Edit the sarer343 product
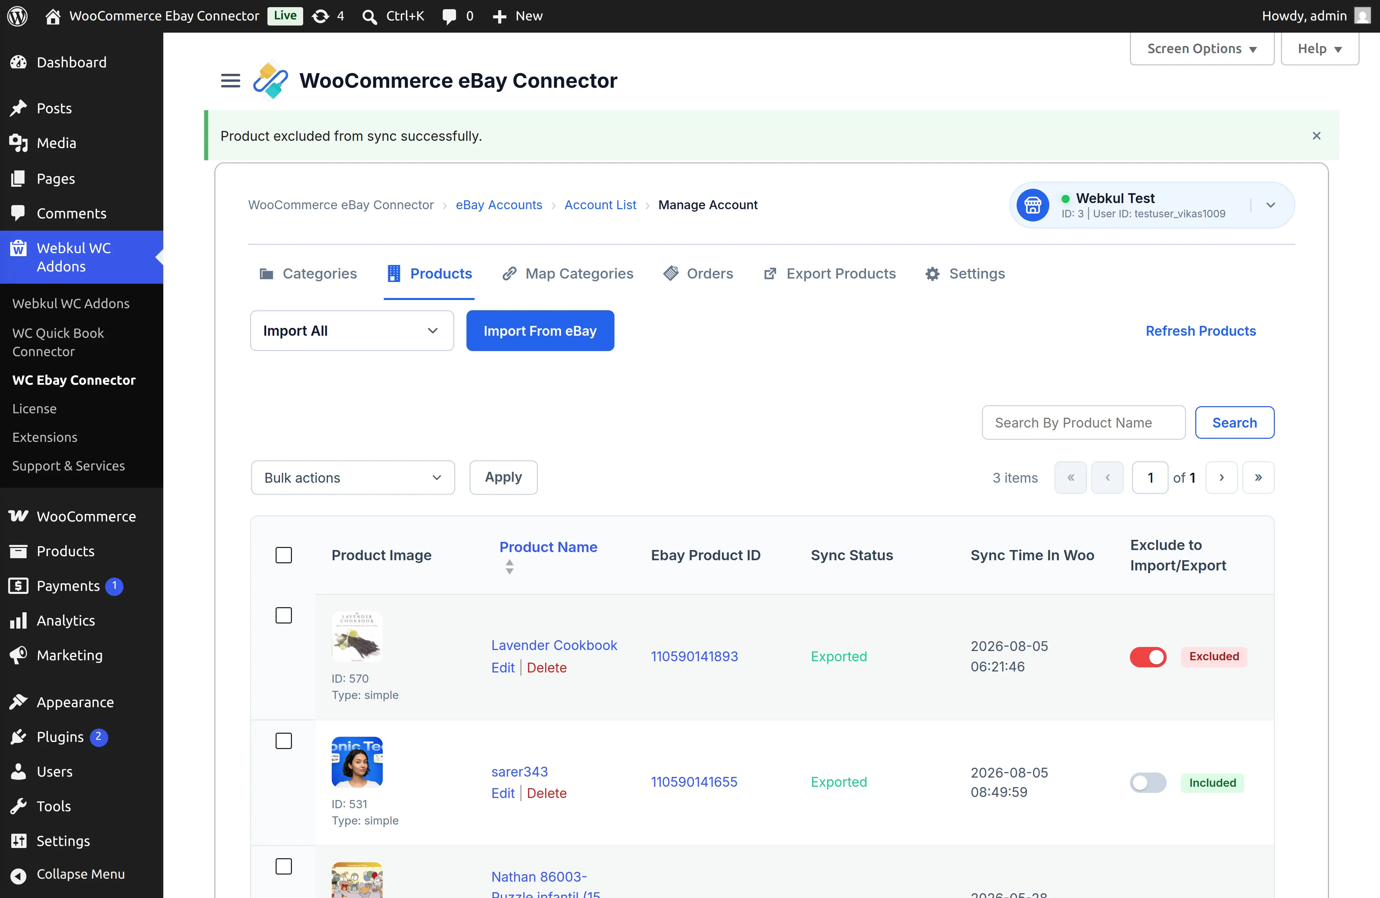This screenshot has height=898, width=1380. point(503,793)
